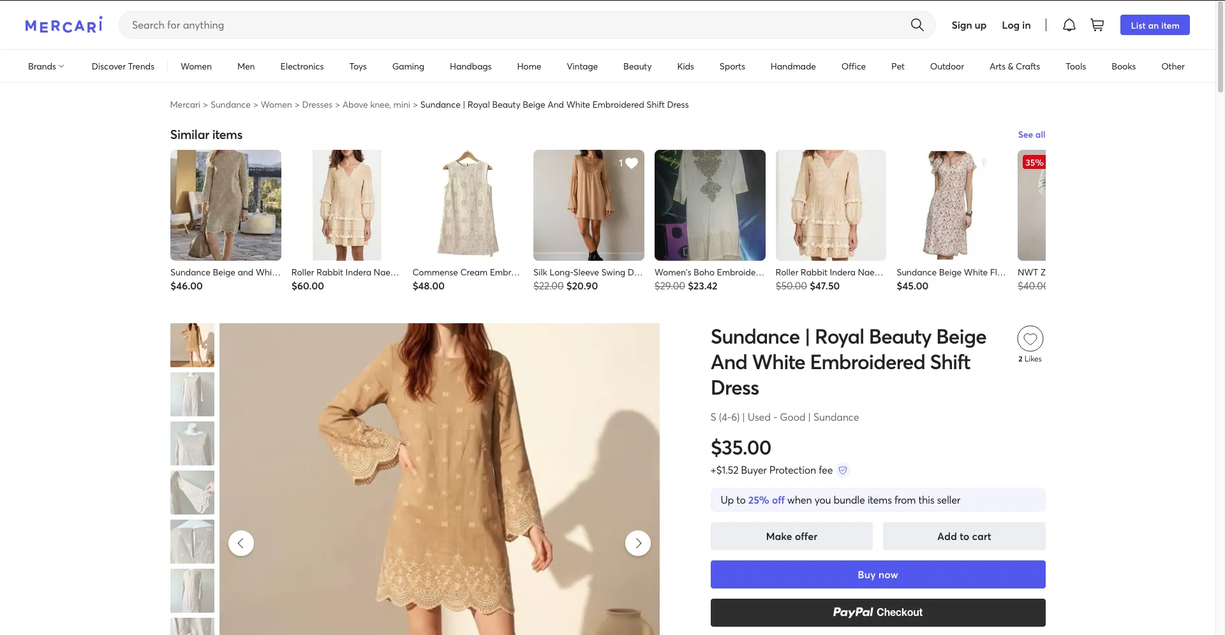The image size is (1225, 635).
Task: Open the Women category
Action: (x=196, y=66)
